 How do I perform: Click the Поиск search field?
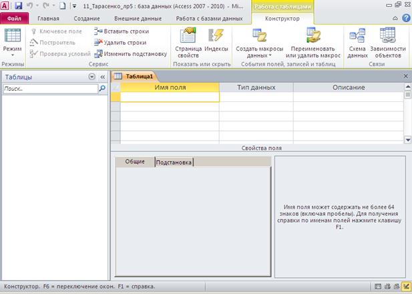(x=51, y=89)
